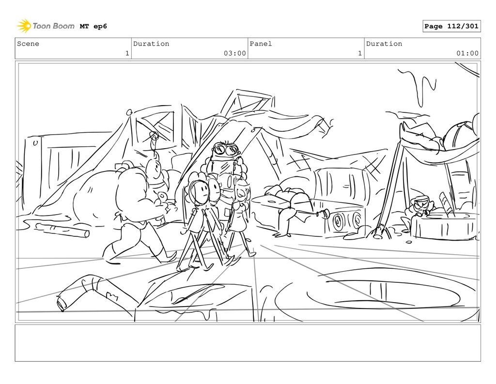Select the scene duration value '03:00'

pos(235,53)
